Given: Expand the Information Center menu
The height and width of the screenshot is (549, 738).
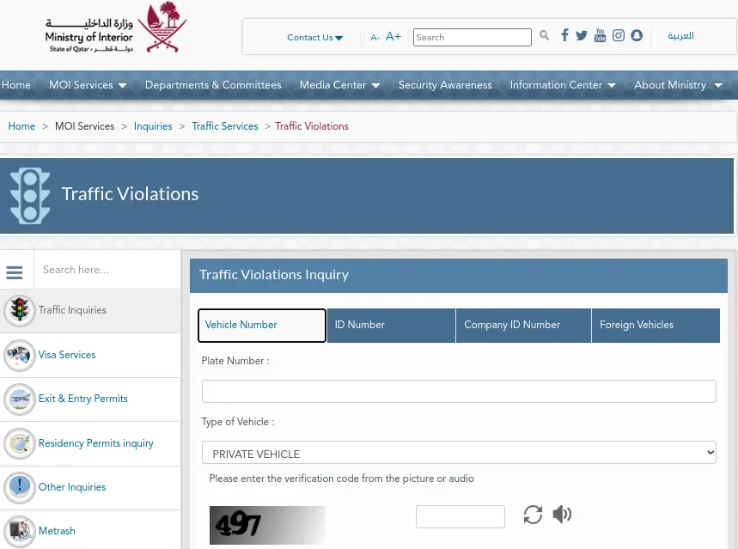Looking at the screenshot, I should [x=563, y=85].
